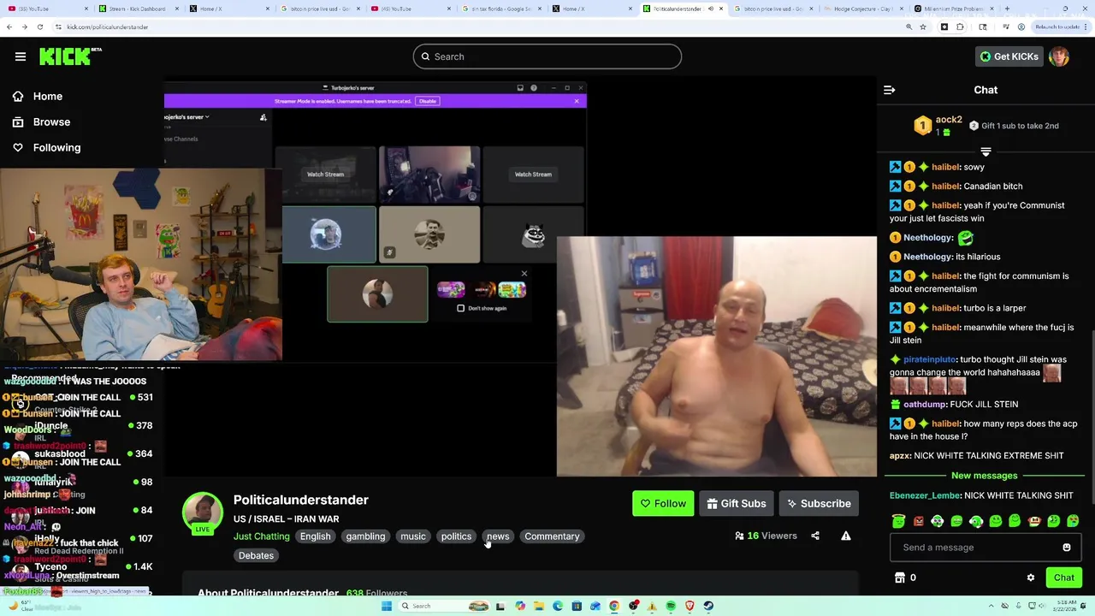The height and width of the screenshot is (616, 1095).
Task: Collapse the chat panel with the arrow icon
Action: (x=889, y=90)
